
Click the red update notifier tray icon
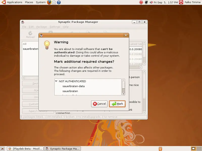pyautogui.click(x=141, y=2)
